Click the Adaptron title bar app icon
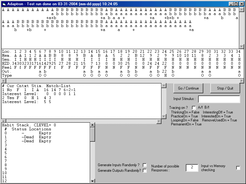246x184 pixels. tap(4, 4)
